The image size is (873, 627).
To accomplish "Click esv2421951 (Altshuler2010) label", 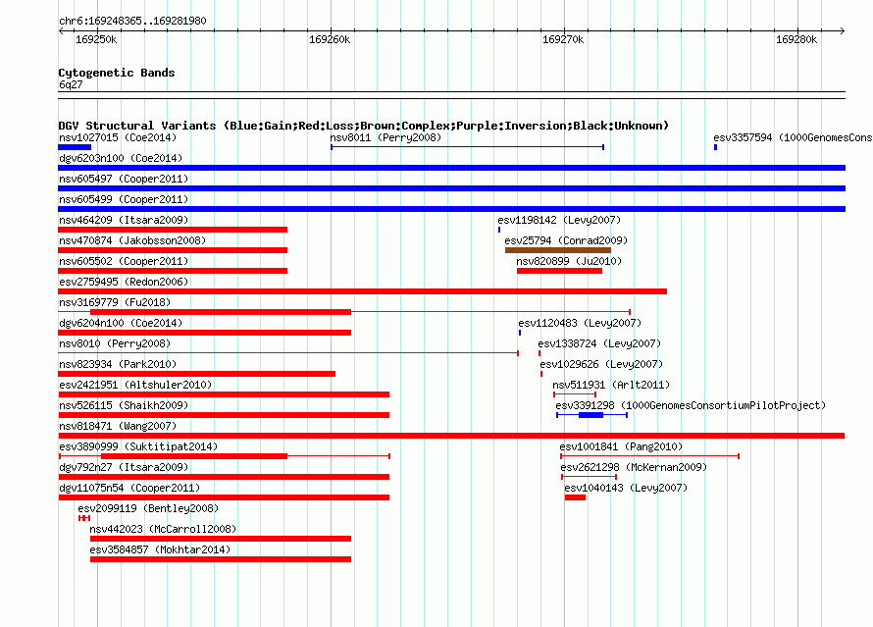I will (135, 385).
